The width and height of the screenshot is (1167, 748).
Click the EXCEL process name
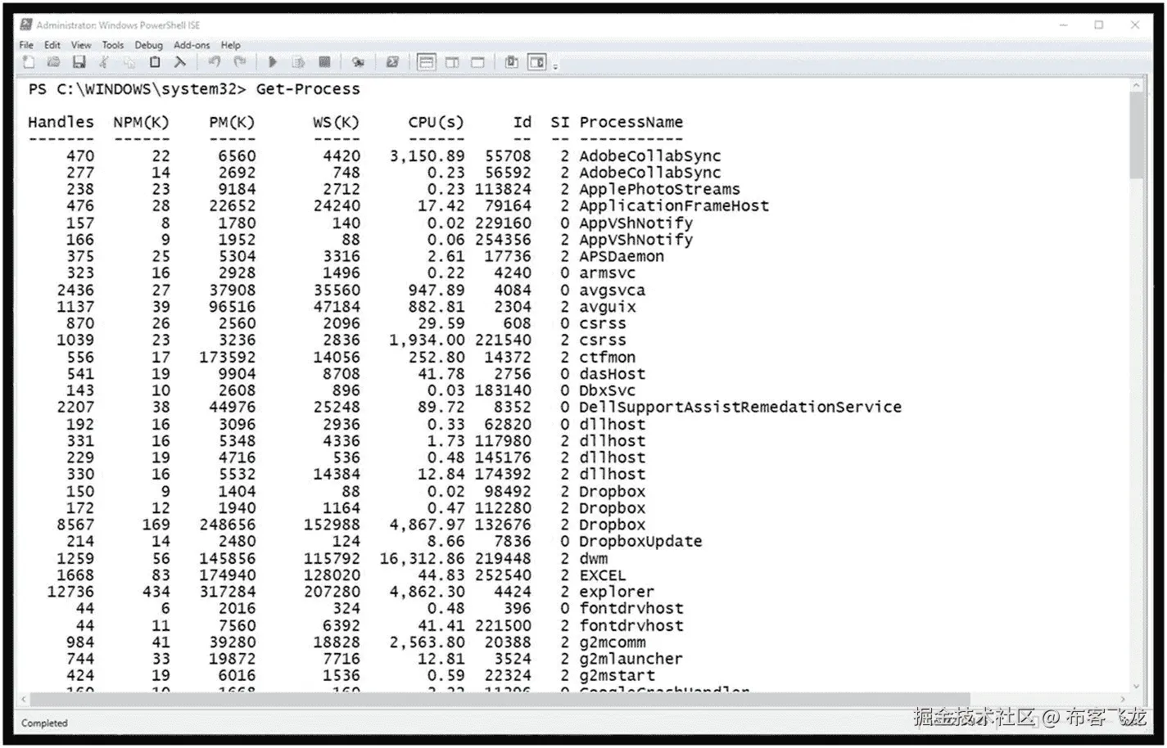pyautogui.click(x=602, y=575)
